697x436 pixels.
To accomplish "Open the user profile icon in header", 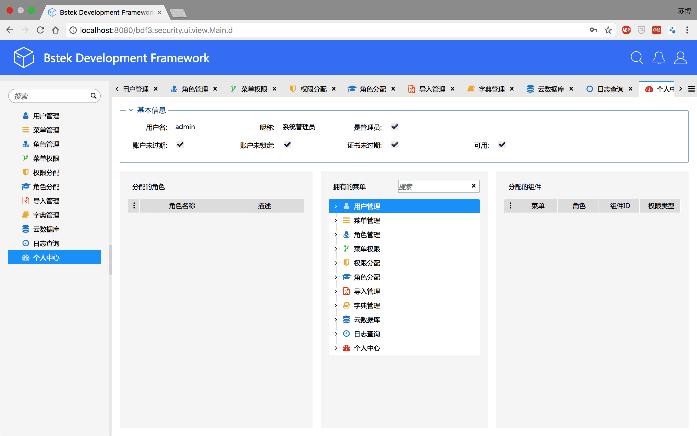I will tap(680, 58).
